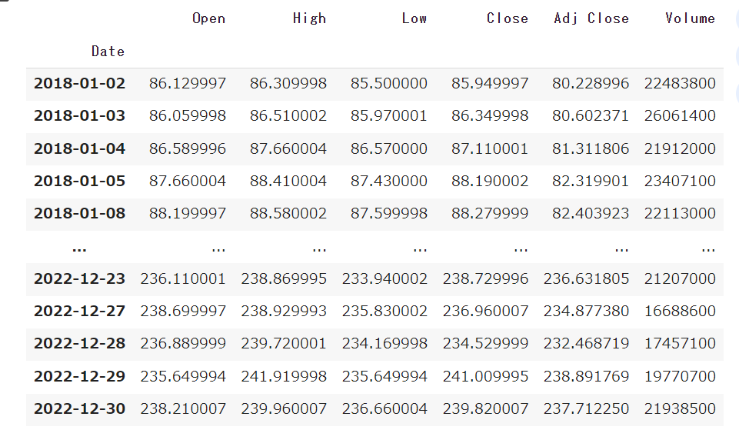Click Volume value 23407100
The image size is (739, 430).
click(x=680, y=181)
